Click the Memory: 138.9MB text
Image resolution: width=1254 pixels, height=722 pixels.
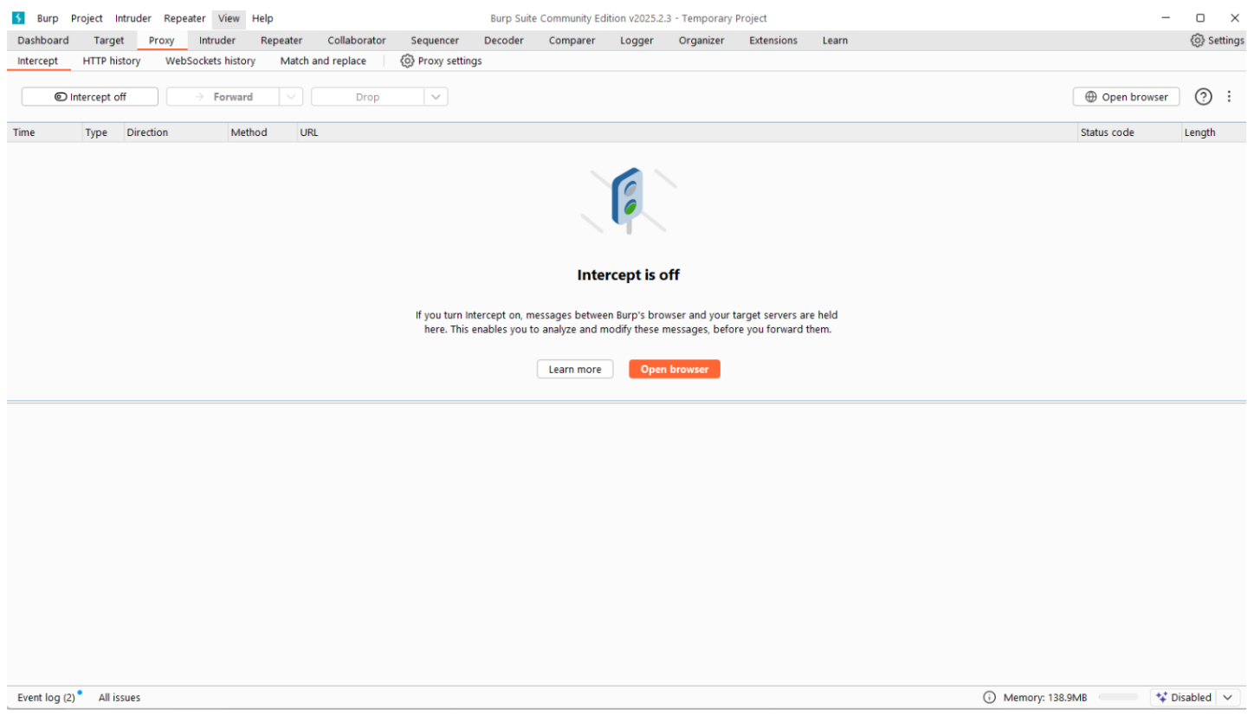pos(1044,698)
